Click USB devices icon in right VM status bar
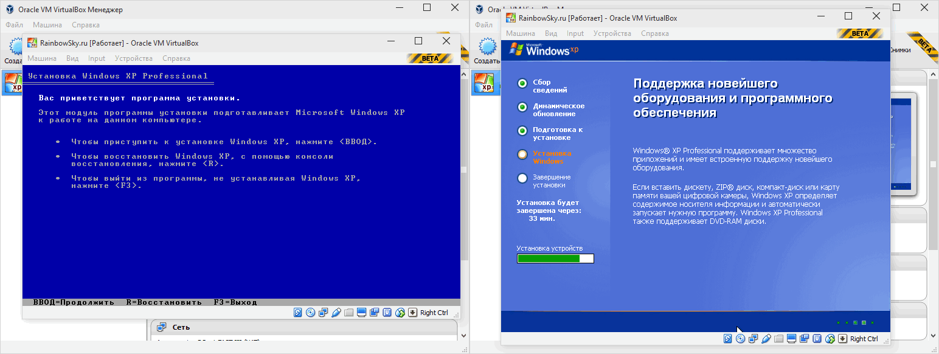 766,339
